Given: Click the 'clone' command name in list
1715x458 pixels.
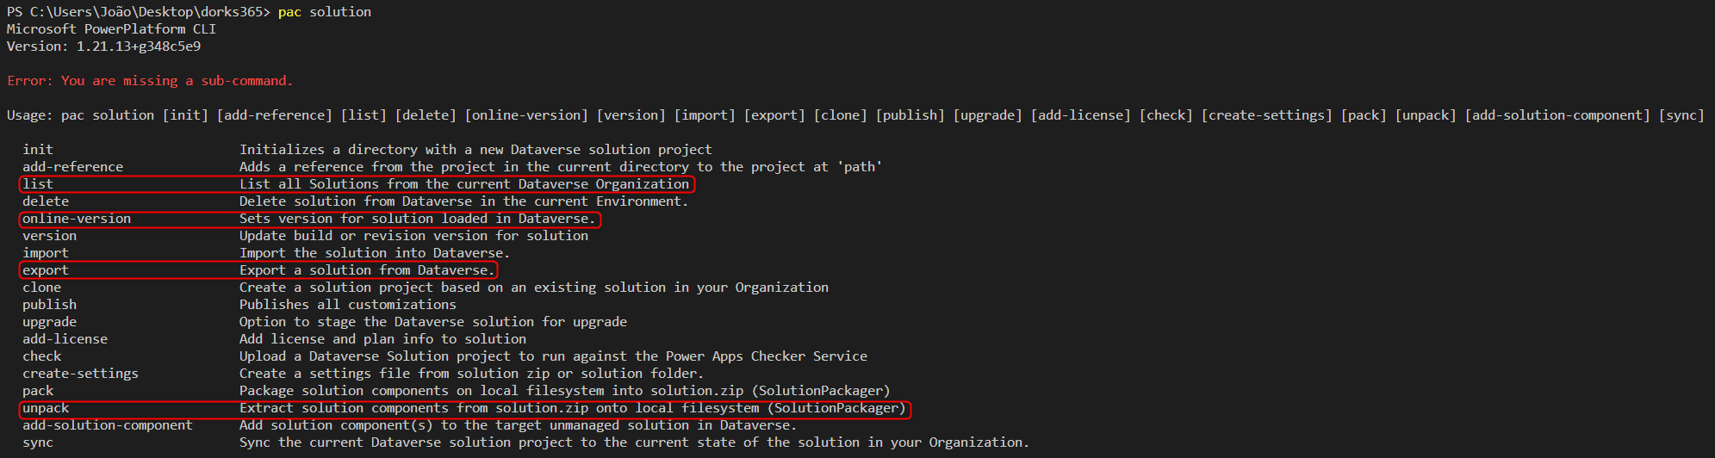Looking at the screenshot, I should (x=41, y=288).
